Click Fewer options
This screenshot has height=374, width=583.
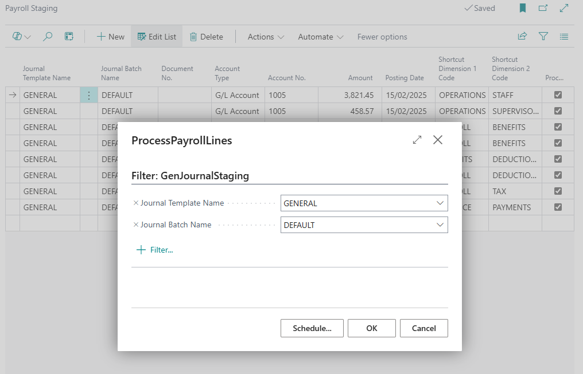(382, 36)
